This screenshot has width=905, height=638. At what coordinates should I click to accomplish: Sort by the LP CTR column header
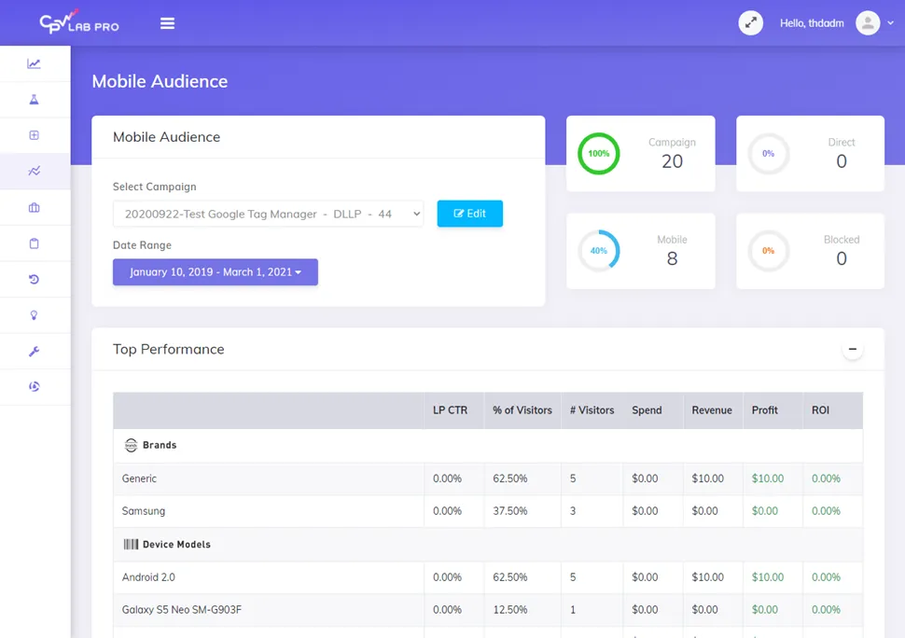(x=450, y=410)
